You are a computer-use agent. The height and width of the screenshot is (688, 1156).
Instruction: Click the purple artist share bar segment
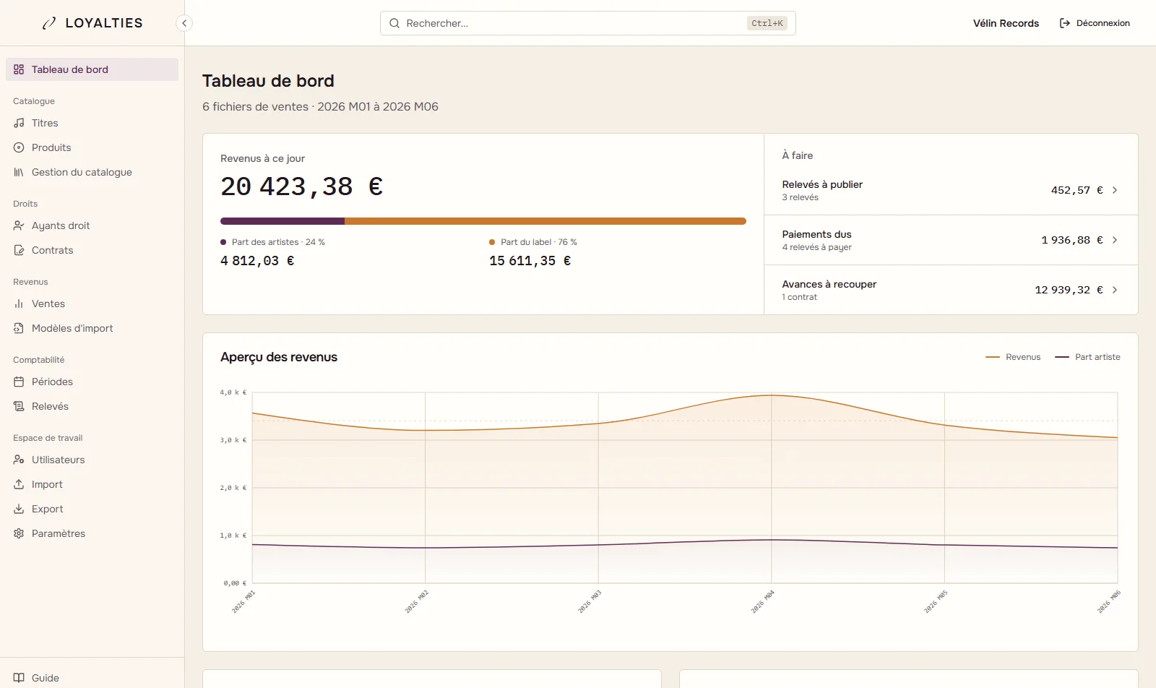(x=282, y=221)
